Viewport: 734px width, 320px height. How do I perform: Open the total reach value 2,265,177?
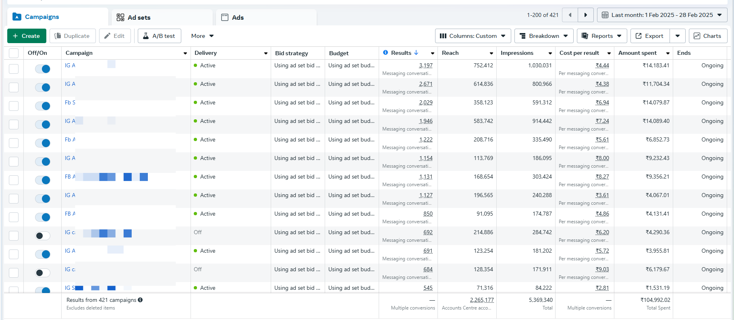pyautogui.click(x=482, y=300)
